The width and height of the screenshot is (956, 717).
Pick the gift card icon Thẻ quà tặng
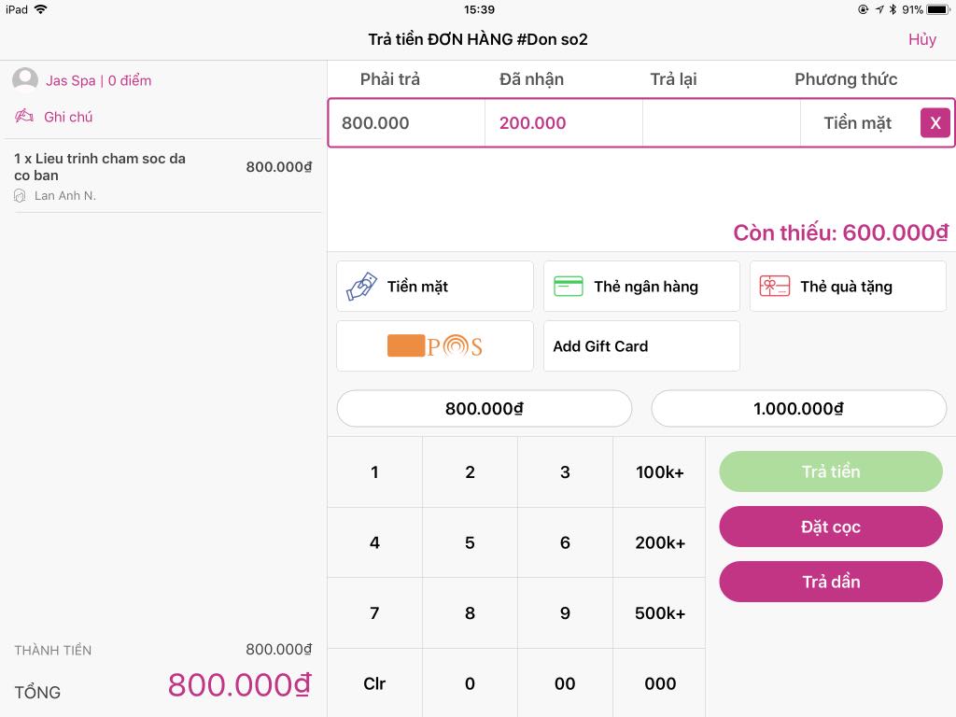click(774, 287)
